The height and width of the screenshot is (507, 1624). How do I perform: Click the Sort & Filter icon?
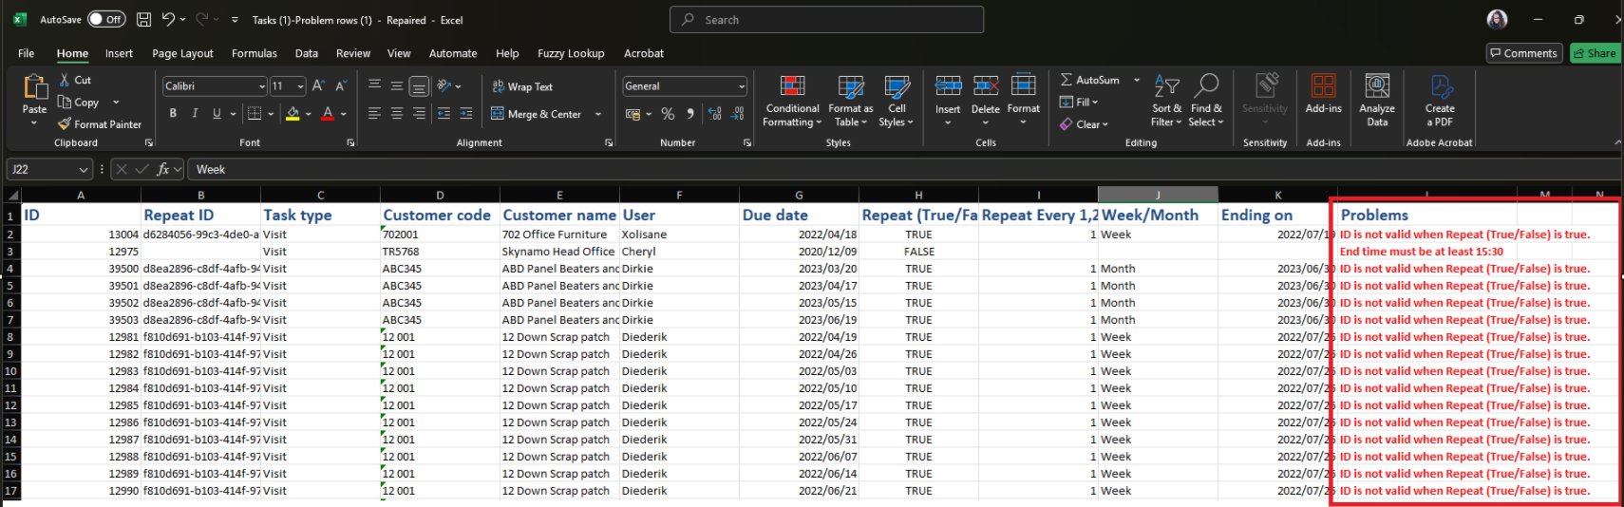[1166, 87]
